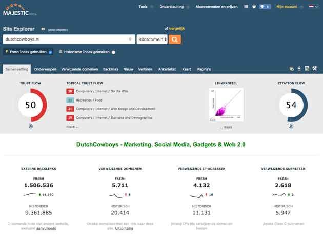
Task: Click the counter icon left of download icon
Action: coord(292,69)
